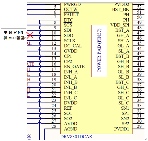Select the DTC pin label
This screenshot has height=141, width=148.
(x=69, y=20)
